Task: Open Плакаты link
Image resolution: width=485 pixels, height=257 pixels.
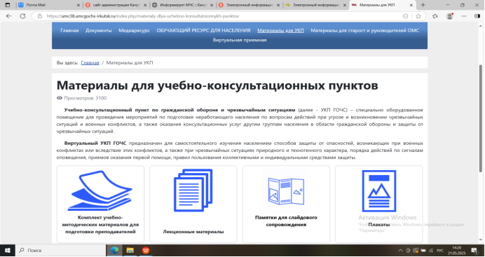Action: coord(379,225)
